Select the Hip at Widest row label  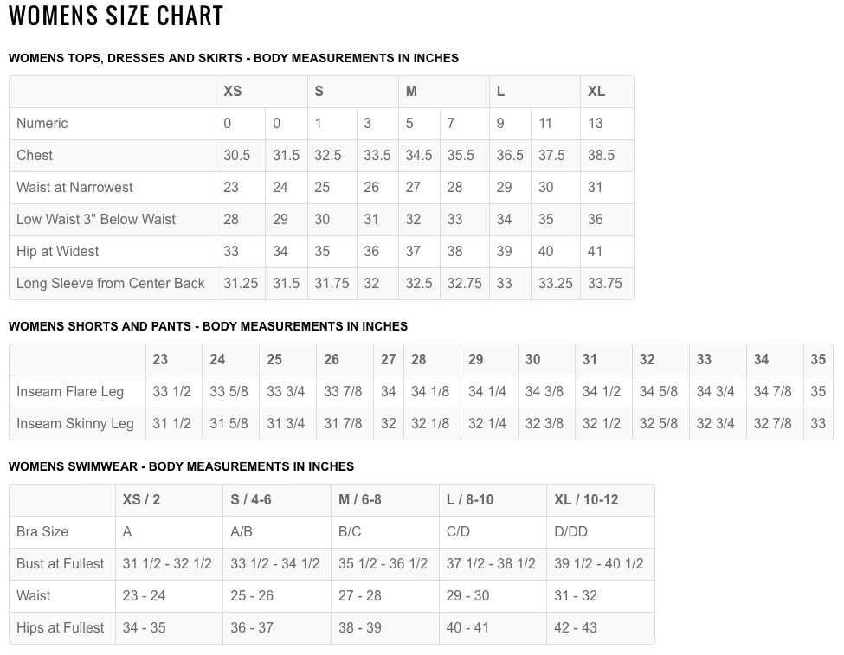[57, 252]
